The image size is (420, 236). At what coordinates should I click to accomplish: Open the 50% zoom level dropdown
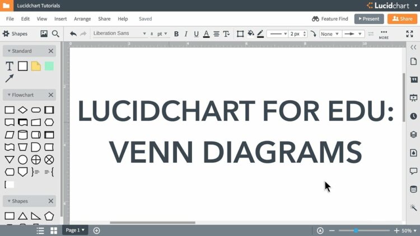[409, 230]
